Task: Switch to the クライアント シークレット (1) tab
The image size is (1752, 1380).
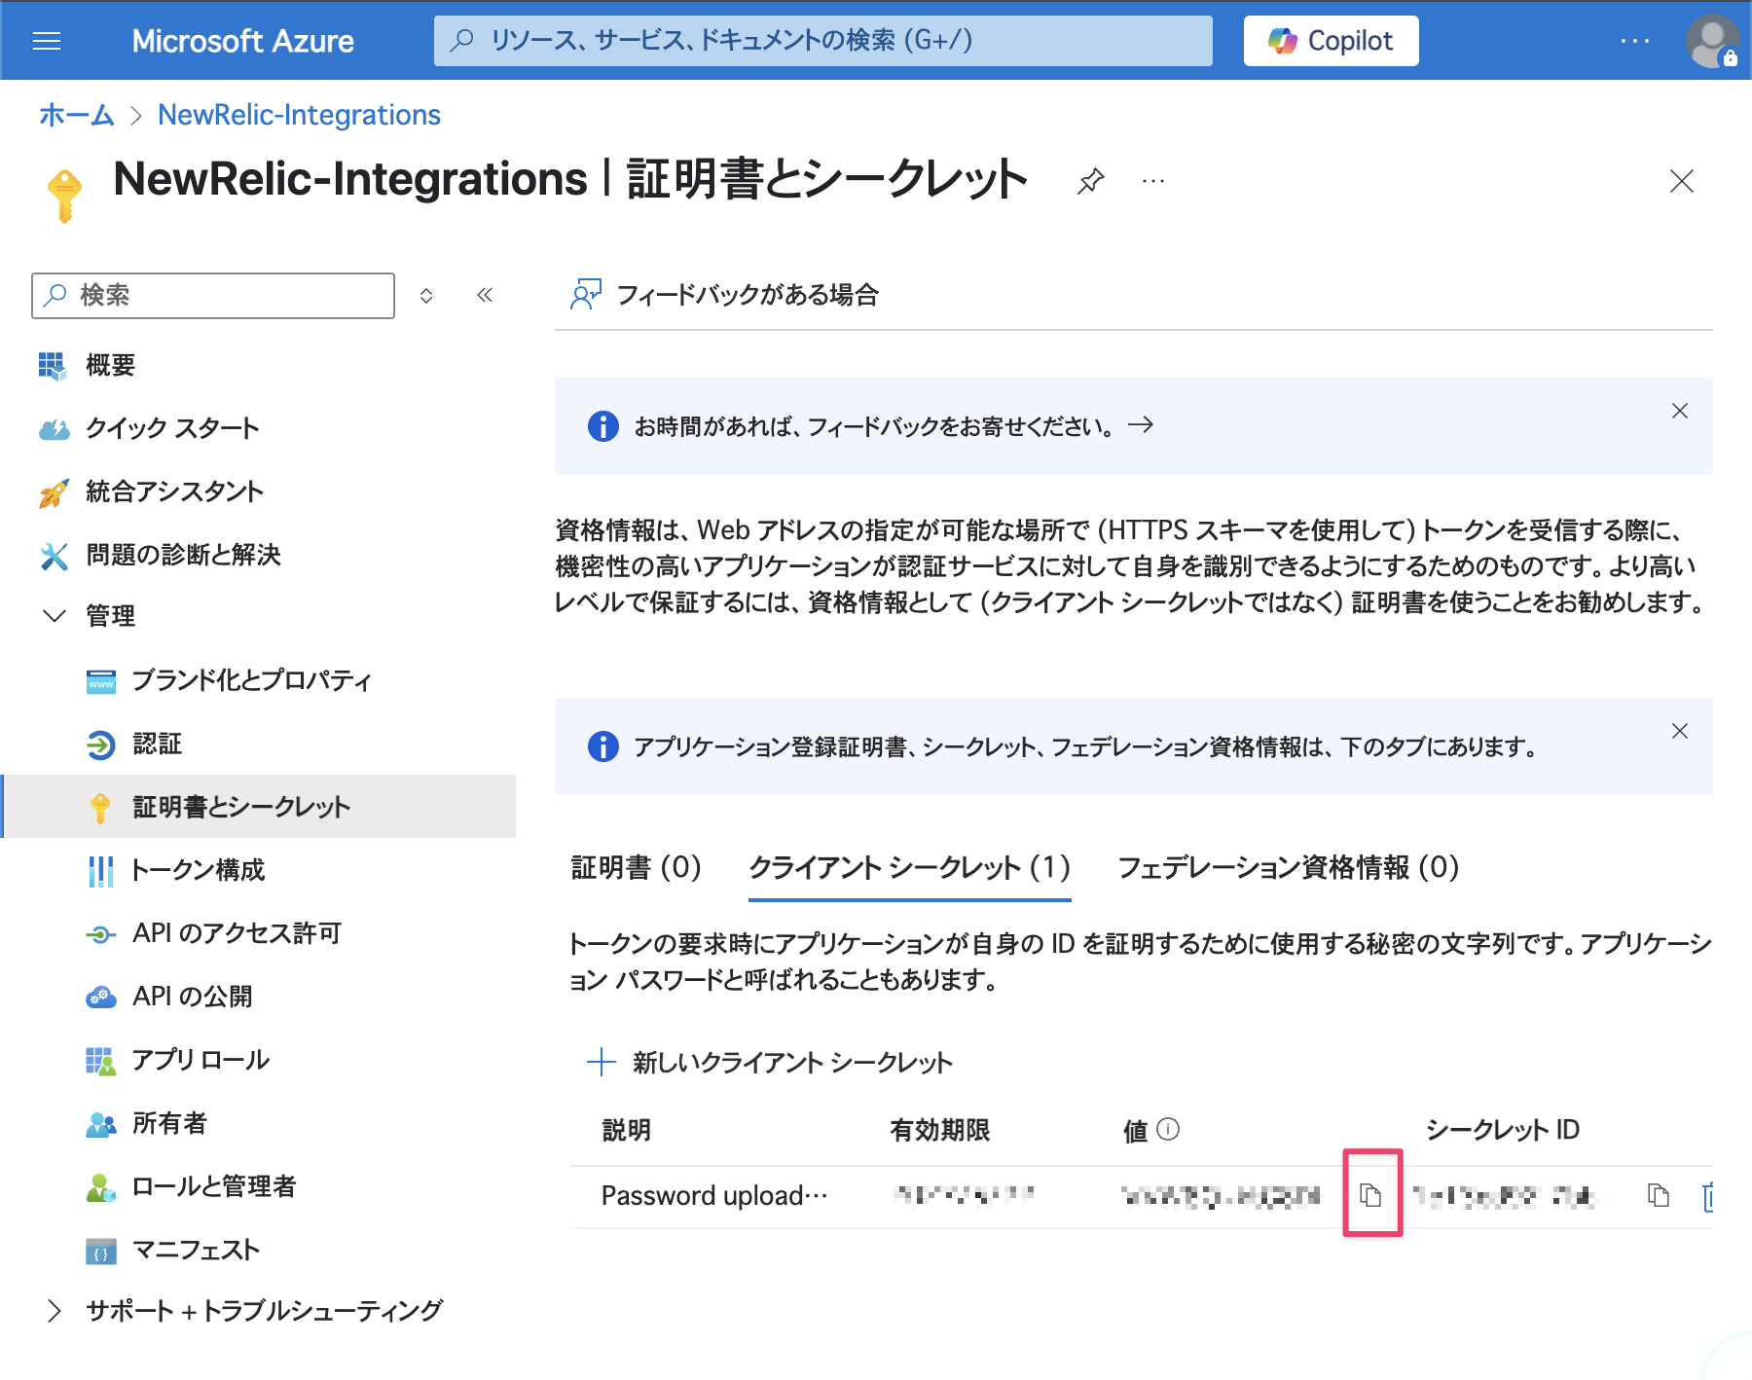Action: coord(909,867)
